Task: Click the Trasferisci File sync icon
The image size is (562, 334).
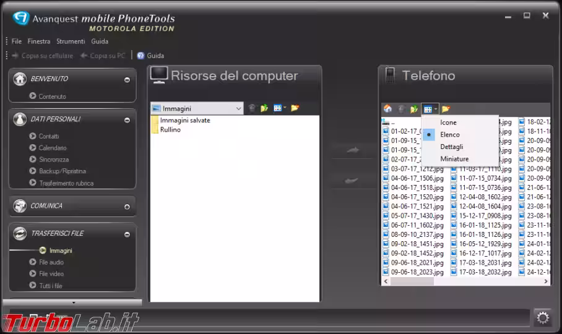Action: pos(20,233)
